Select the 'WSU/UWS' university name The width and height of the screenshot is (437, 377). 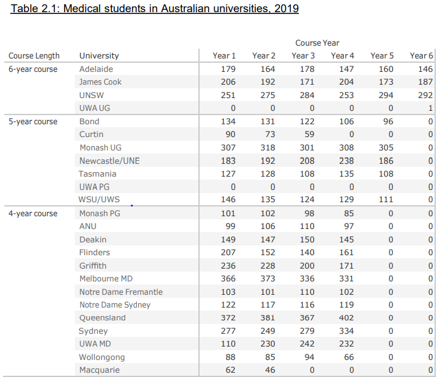[99, 200]
